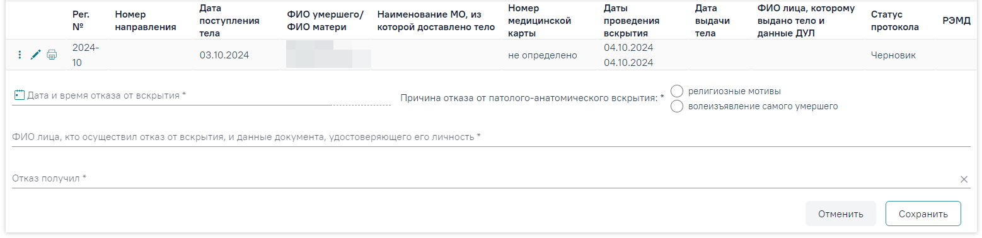Viewport: 982px width, 238px height.
Task: Click registration number 2024-10 cell
Action: [86, 55]
